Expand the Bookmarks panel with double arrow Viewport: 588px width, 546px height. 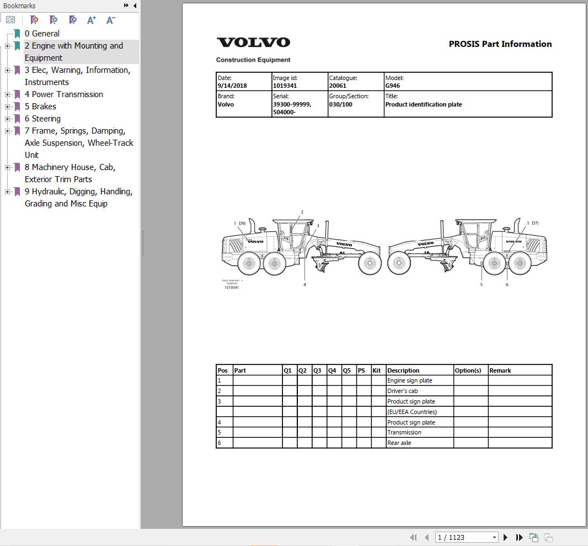pos(126,6)
